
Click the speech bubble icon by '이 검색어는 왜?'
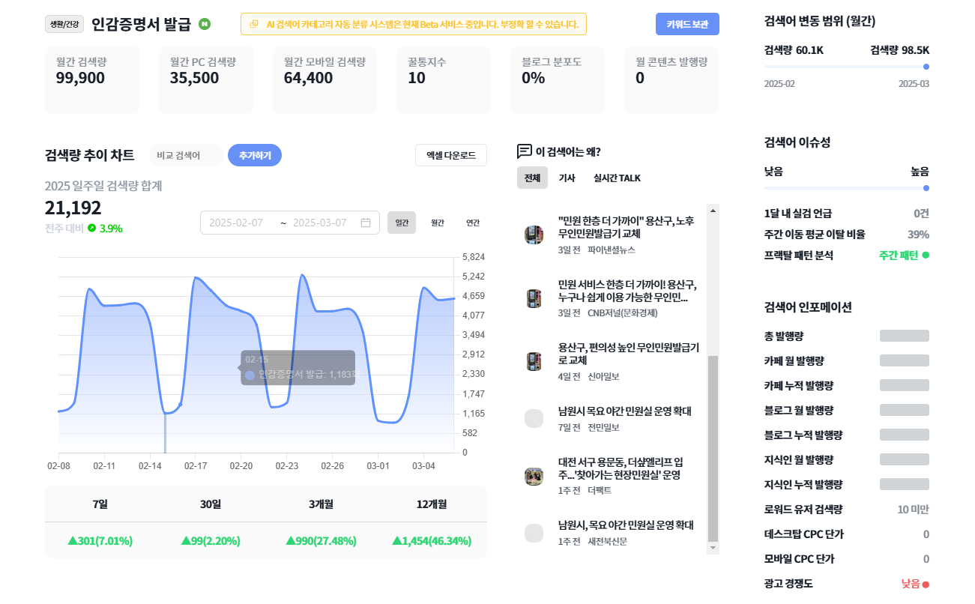click(525, 151)
